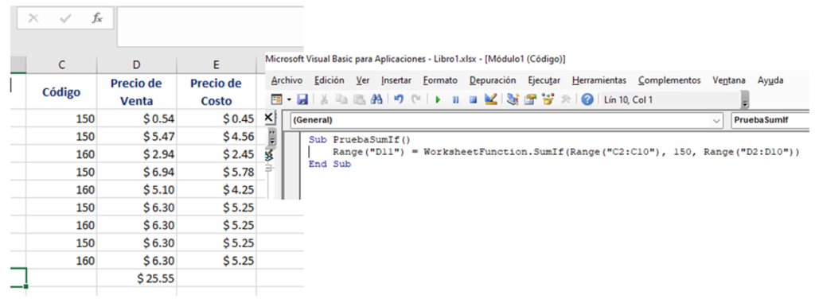Undo the last edit in VBA toolbar

point(399,99)
